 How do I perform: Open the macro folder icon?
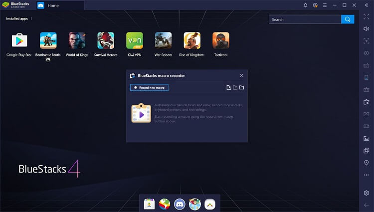tap(242, 87)
